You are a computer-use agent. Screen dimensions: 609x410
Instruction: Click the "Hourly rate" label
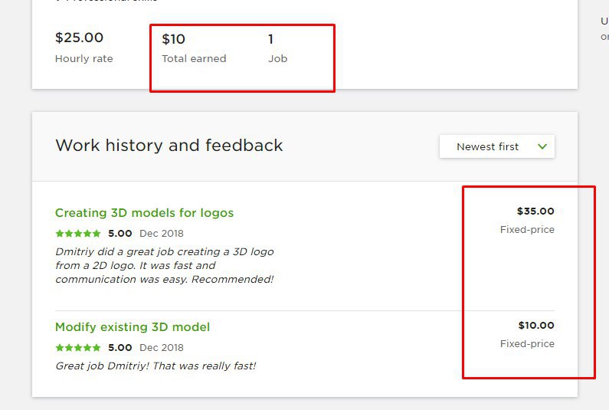(x=83, y=58)
